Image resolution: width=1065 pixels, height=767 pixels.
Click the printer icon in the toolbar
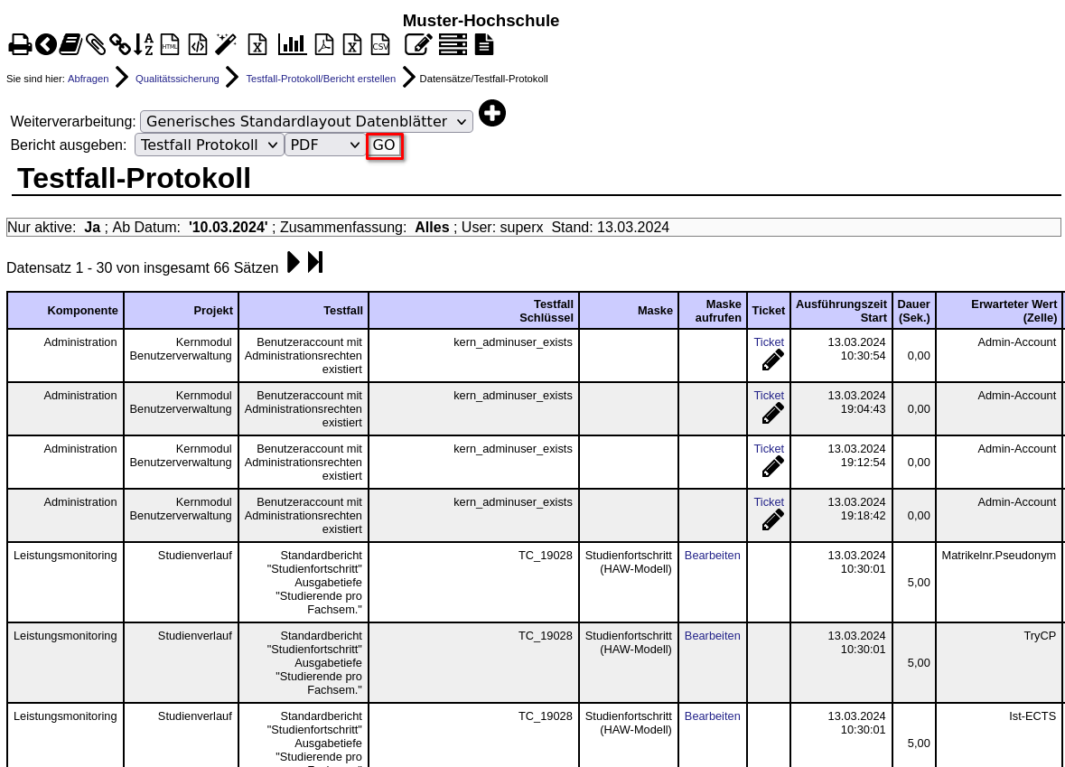(x=20, y=44)
